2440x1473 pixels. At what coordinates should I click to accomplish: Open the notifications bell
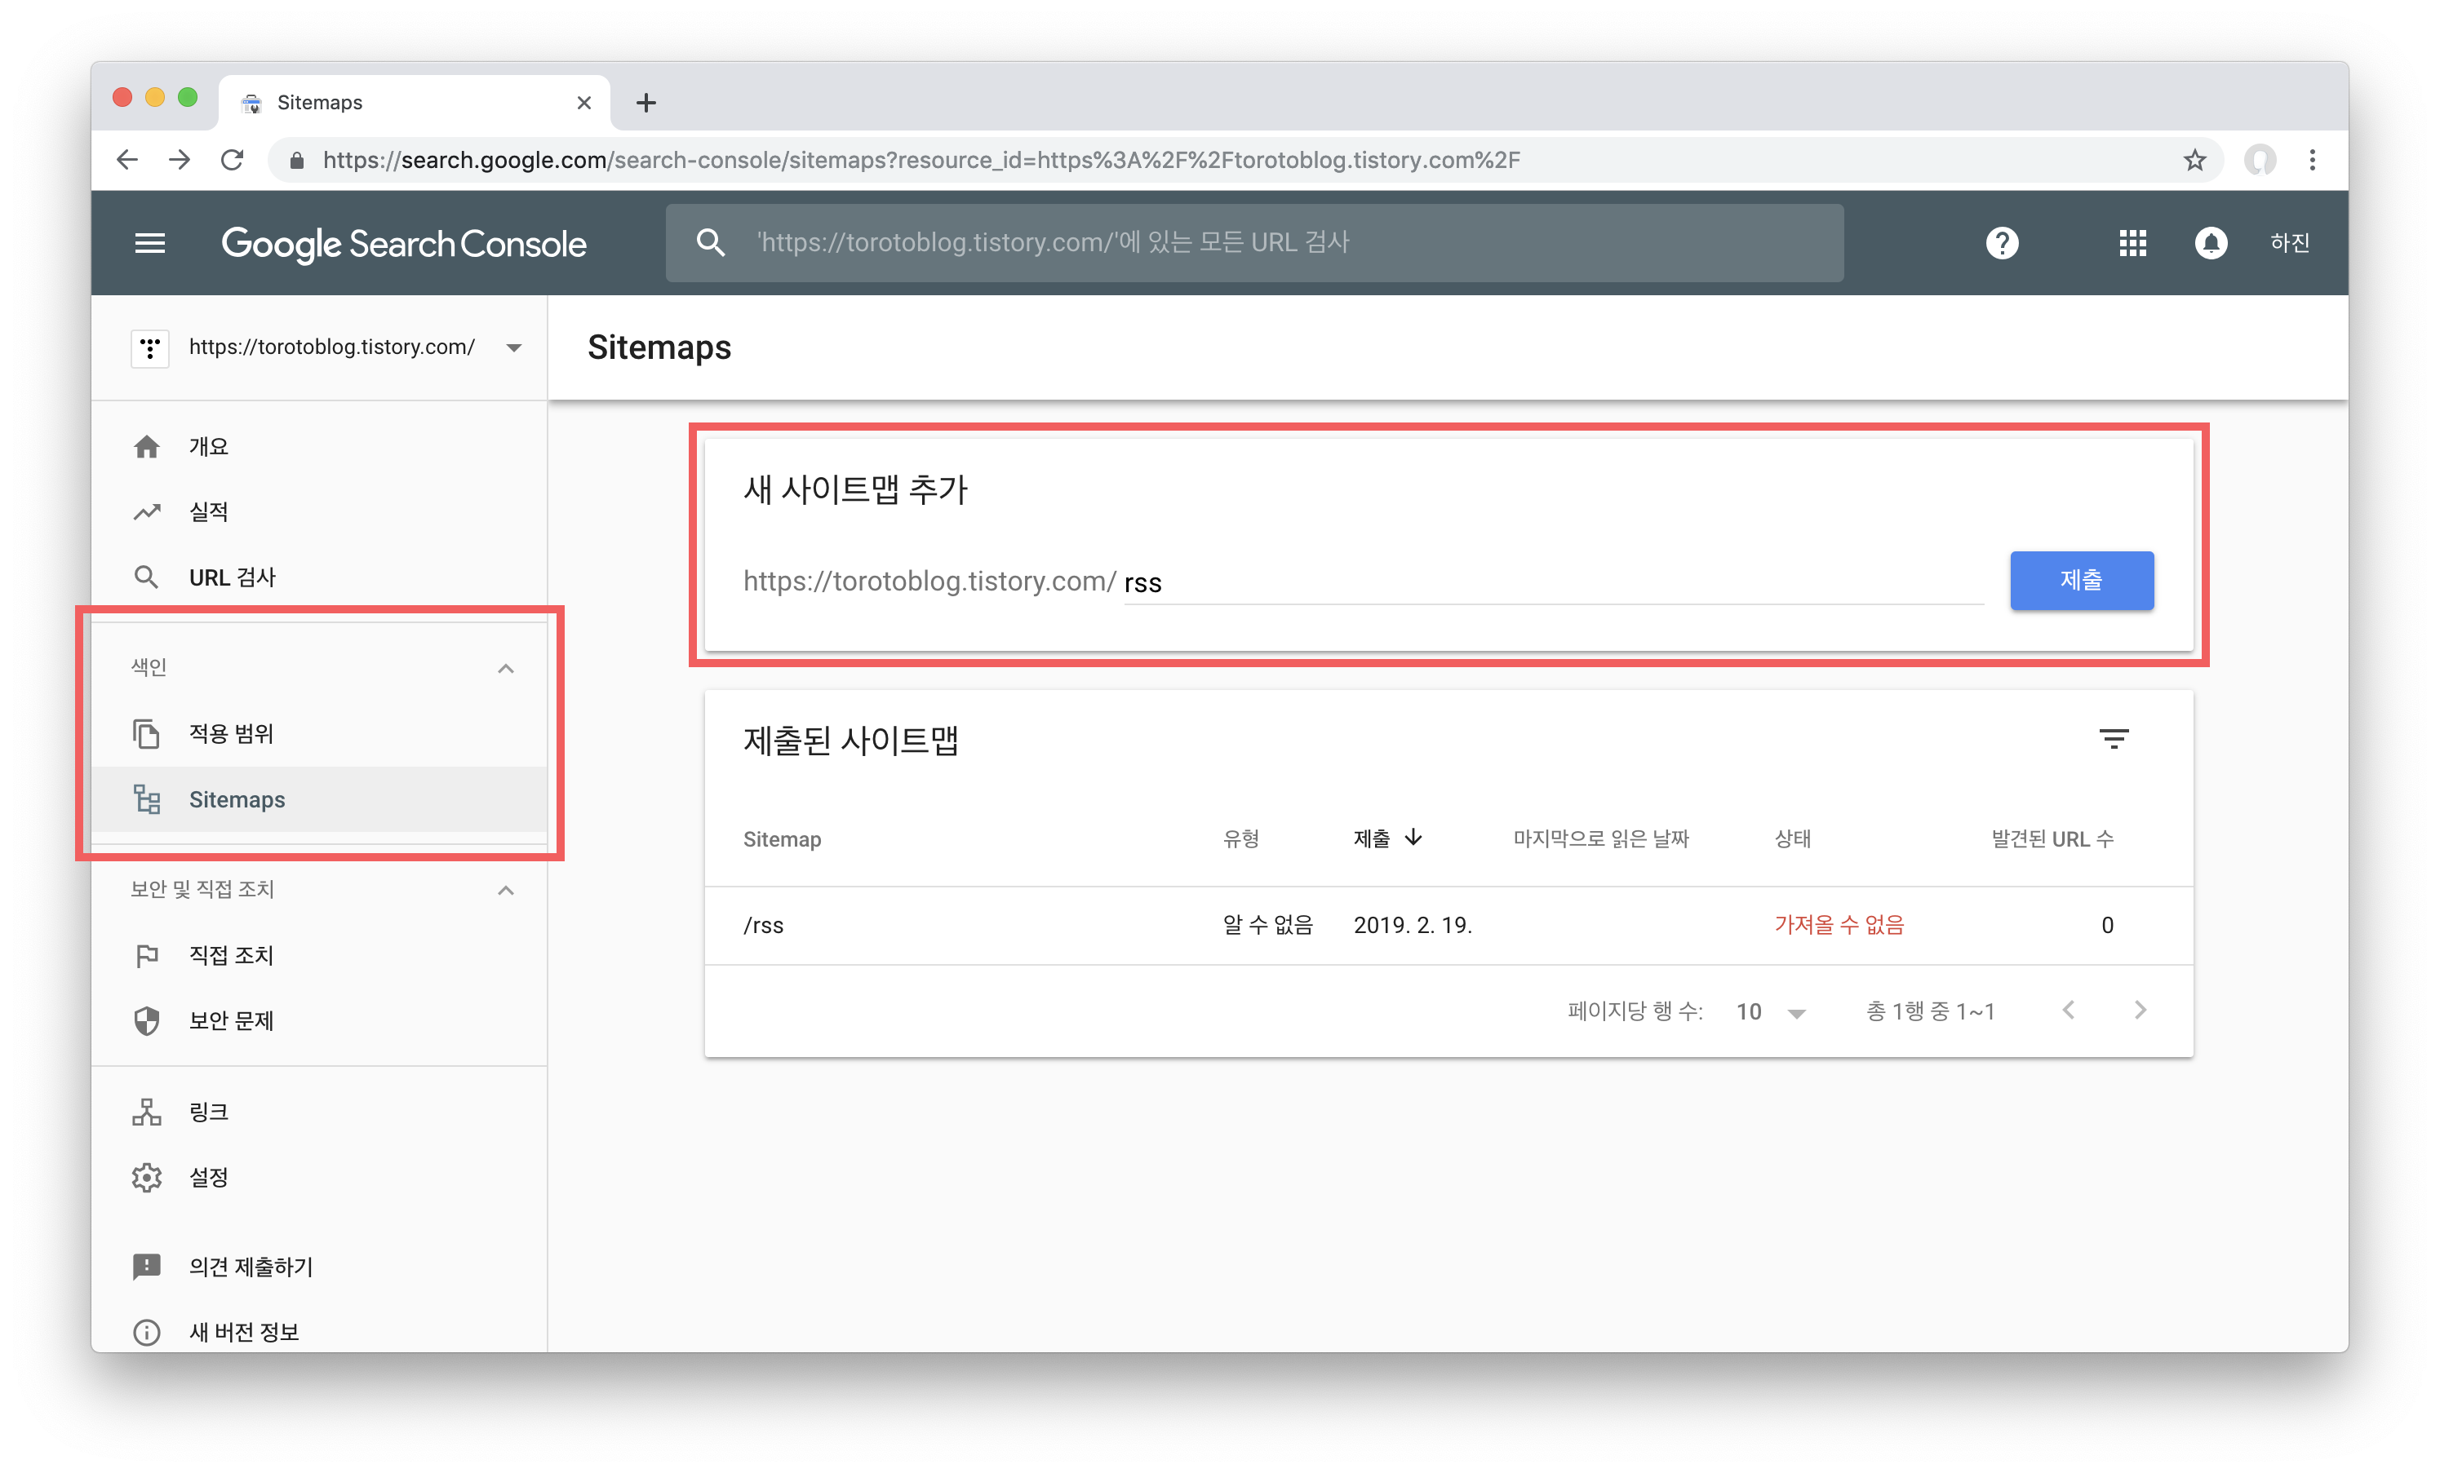pyautogui.click(x=2210, y=242)
